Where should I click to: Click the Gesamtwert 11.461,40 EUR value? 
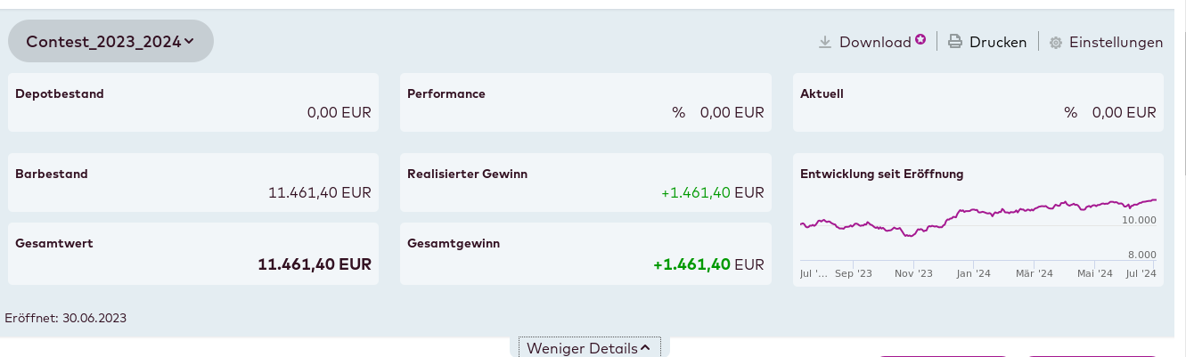pos(315,264)
